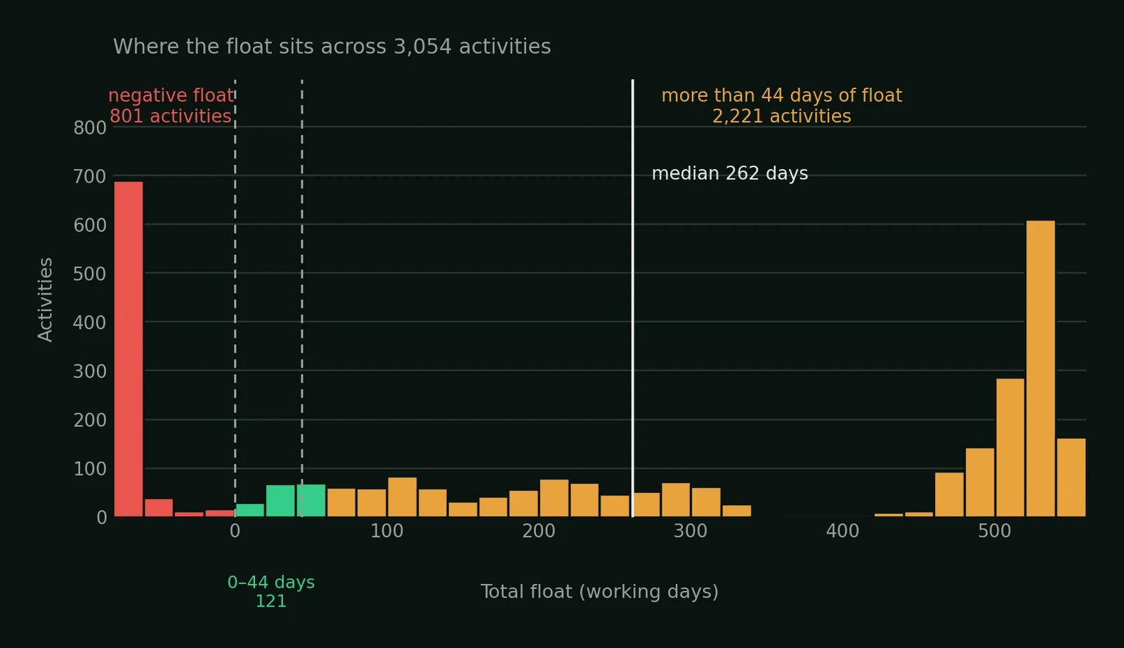Viewport: 1124px width, 648px height.
Task: Click the dashed line at zero float
Action: (x=235, y=298)
